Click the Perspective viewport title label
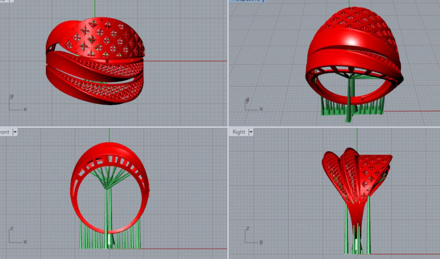This screenshot has height=259, width=440. coord(247,1)
